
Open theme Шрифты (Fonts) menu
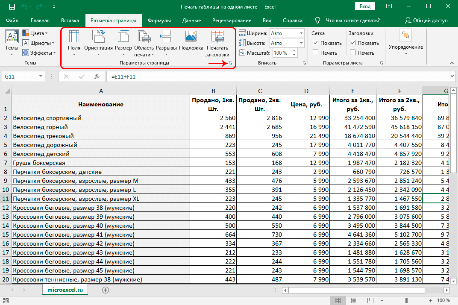click(x=38, y=43)
